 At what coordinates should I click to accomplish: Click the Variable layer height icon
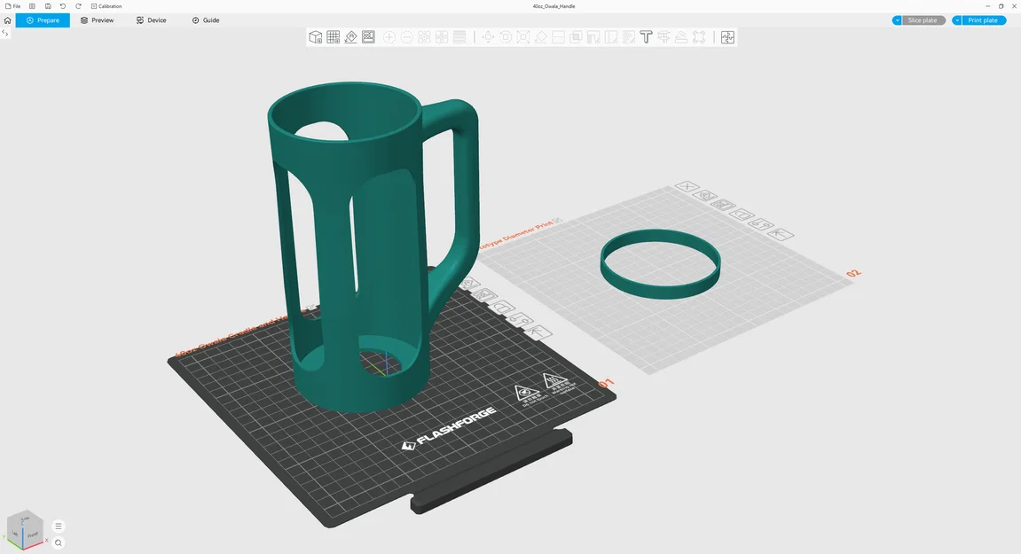point(459,37)
